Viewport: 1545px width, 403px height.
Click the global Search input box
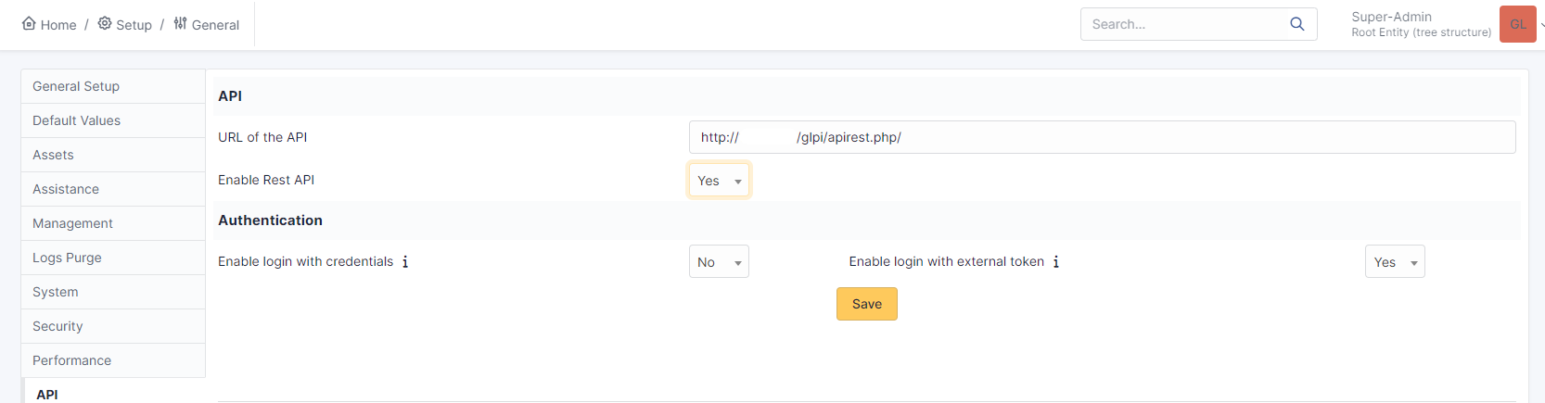(x=1182, y=24)
